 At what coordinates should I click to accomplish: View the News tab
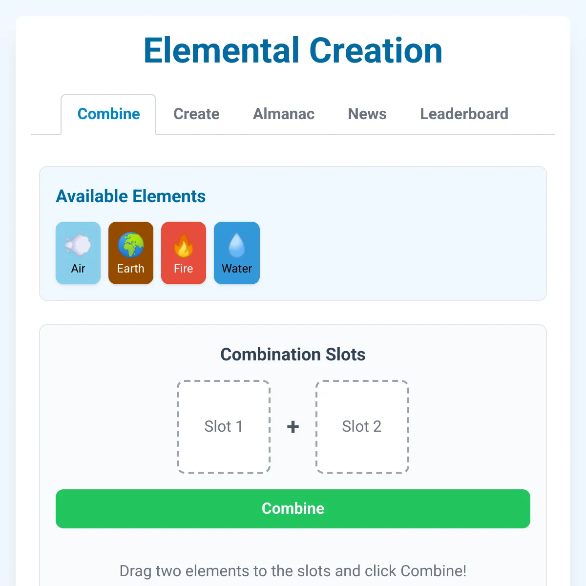pyautogui.click(x=367, y=114)
